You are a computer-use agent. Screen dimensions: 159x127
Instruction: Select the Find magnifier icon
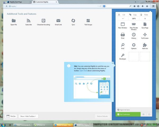pyautogui.click(x=123, y=45)
